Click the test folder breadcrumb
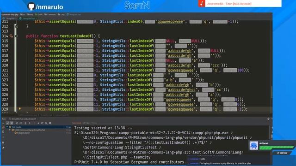Image resolution: width=296 pixels, height=166 pixels. (x=30, y=14)
